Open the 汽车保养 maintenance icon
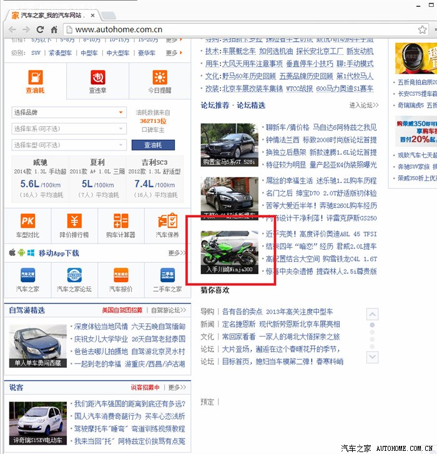Viewport: 437px width, 454px height. click(167, 221)
